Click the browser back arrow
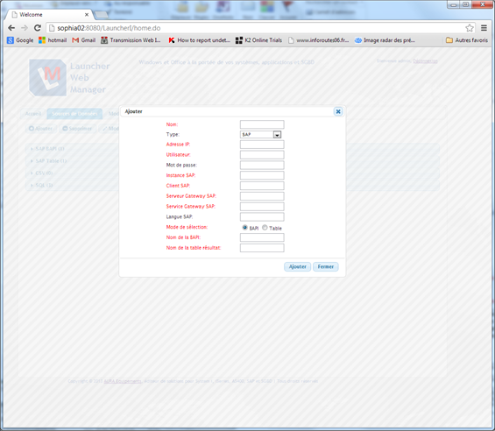The height and width of the screenshot is (431, 495). pos(11,28)
